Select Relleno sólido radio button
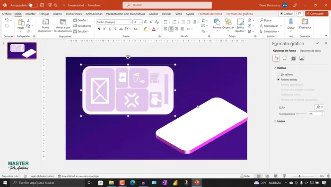Image resolution: width=331 pixels, height=187 pixels. pyautogui.click(x=278, y=80)
